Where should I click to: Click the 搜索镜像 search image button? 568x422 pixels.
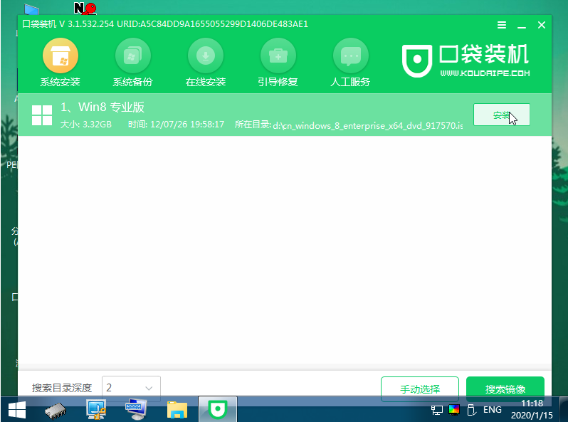pos(505,389)
